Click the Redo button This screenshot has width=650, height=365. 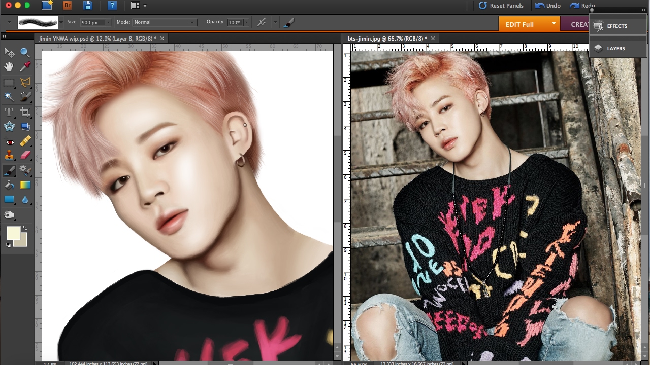(582, 6)
